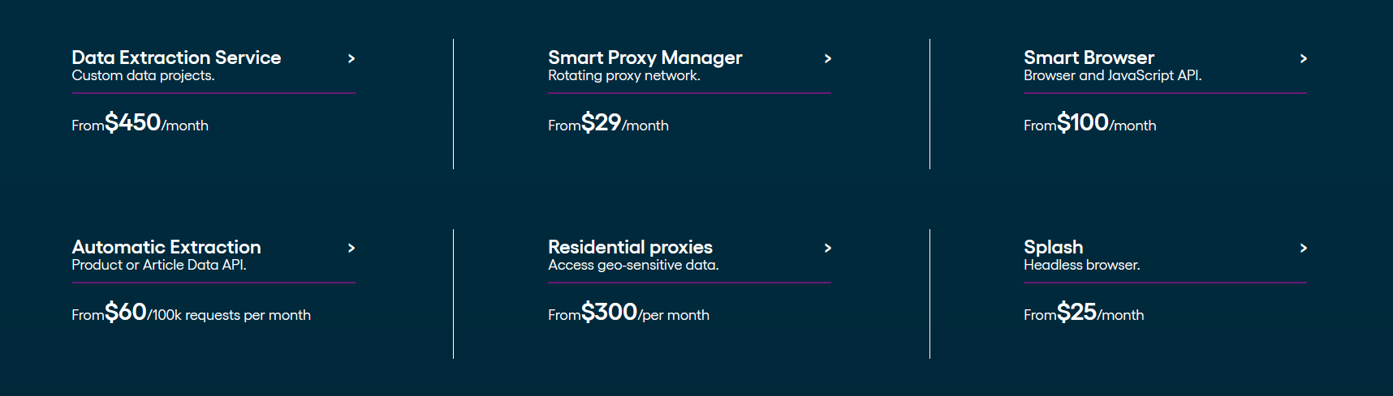The width and height of the screenshot is (1393, 396).
Task: Open the Smart Browser arrow icon
Action: pos(1304,58)
